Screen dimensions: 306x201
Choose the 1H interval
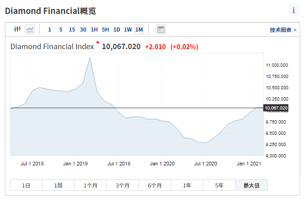point(94,30)
